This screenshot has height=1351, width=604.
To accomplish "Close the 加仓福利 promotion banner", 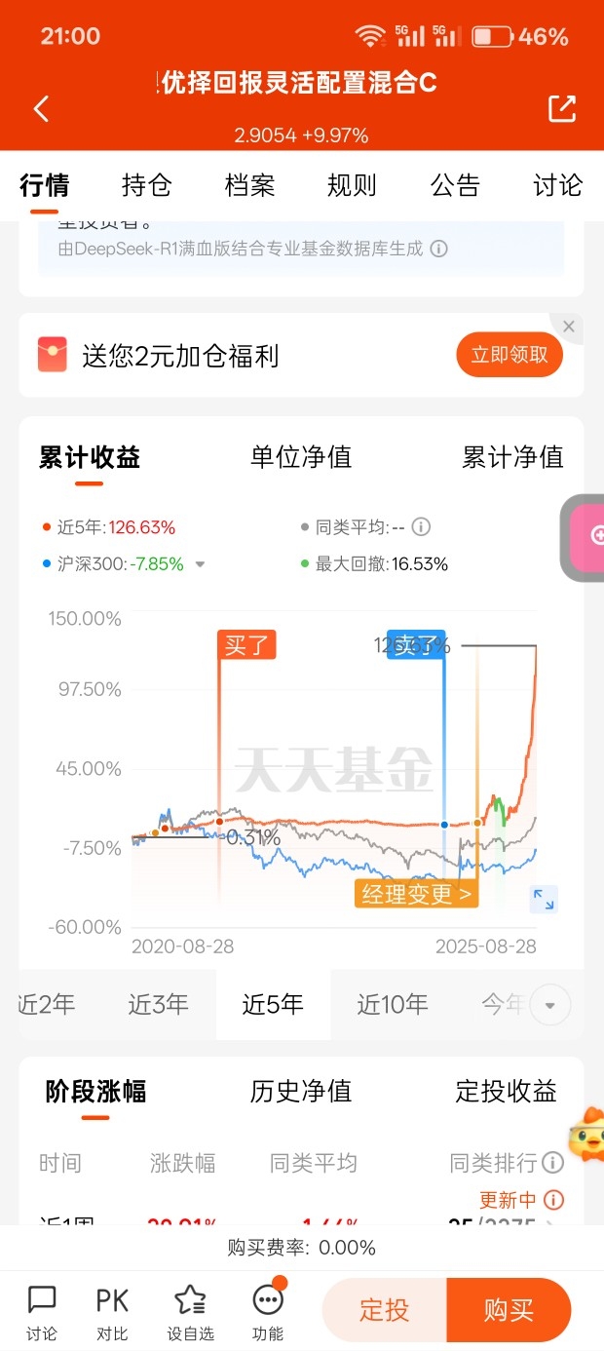I will tap(569, 328).
